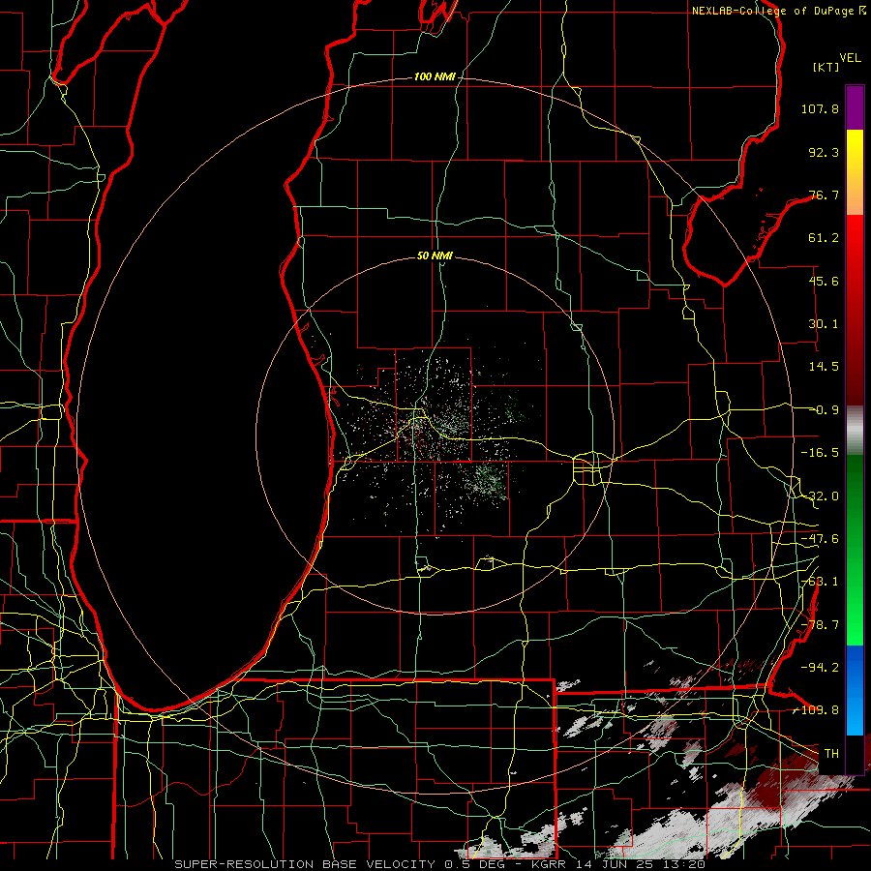This screenshot has width=871, height=871.
Task: Select the 61.2 value on velocity scale
Action: 824,238
